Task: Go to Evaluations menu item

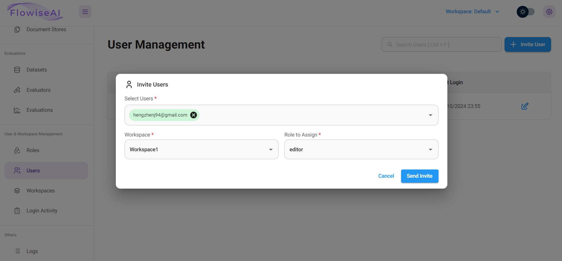Action: pyautogui.click(x=39, y=110)
